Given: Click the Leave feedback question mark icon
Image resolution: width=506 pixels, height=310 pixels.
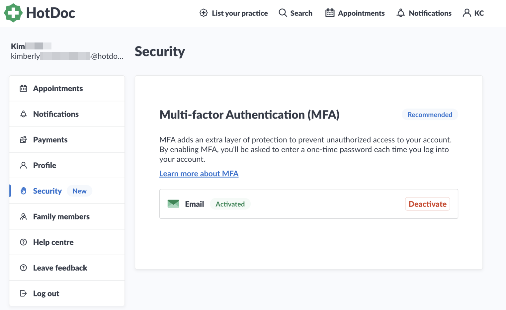Looking at the screenshot, I should pos(23,268).
